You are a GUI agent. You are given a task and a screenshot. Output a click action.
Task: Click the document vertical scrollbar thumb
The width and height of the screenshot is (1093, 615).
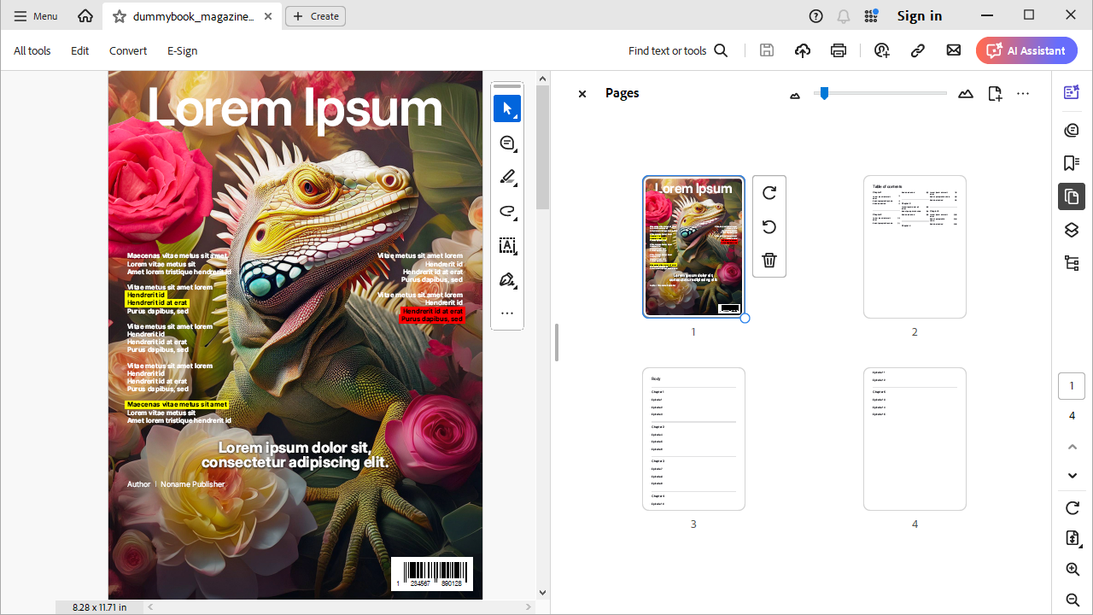pos(542,148)
